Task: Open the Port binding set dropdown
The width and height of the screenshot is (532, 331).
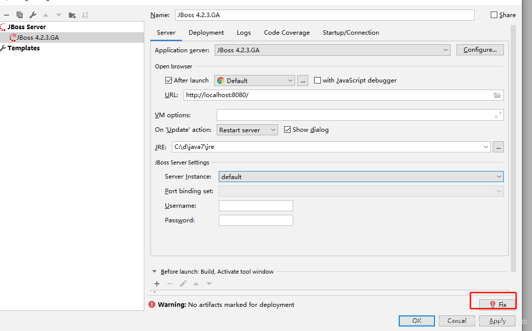Action: point(361,191)
